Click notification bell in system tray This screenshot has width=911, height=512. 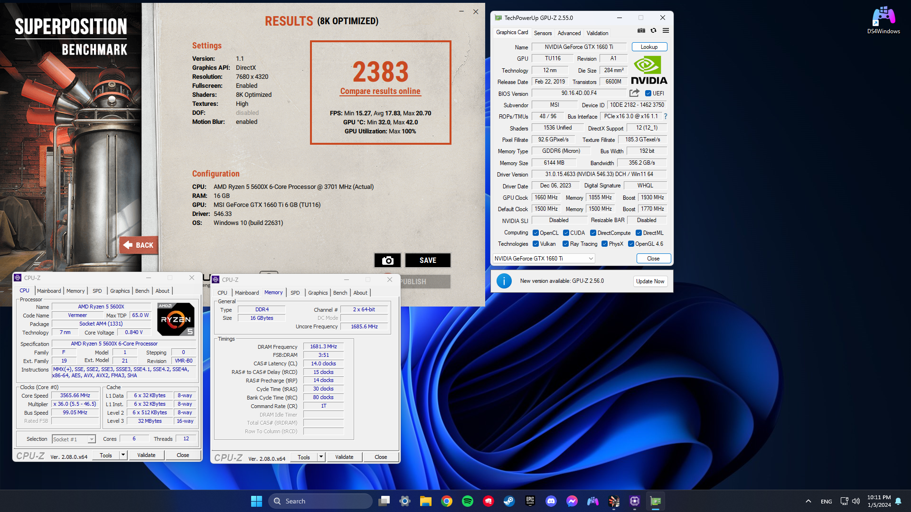click(898, 501)
